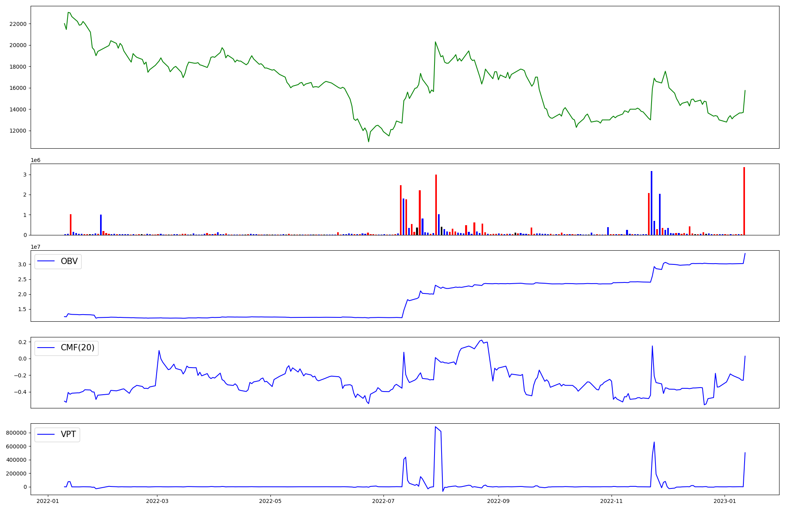785x510 pixels.
Task: Click the 2022-03 x-axis date label
Action: tap(157, 501)
